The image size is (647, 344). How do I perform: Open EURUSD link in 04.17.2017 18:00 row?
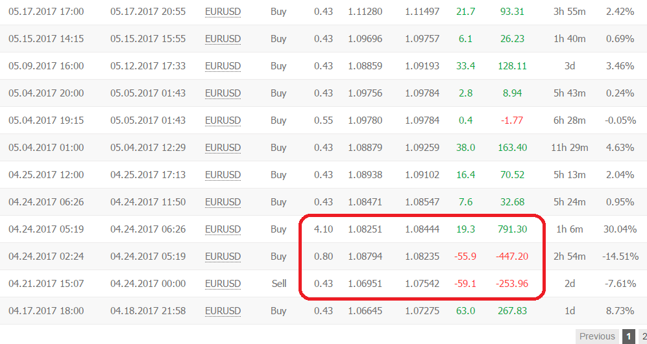click(x=223, y=310)
